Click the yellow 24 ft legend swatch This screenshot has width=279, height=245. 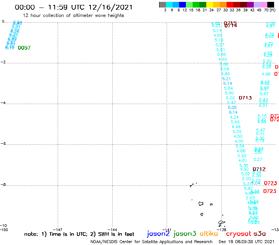click(210, 5)
